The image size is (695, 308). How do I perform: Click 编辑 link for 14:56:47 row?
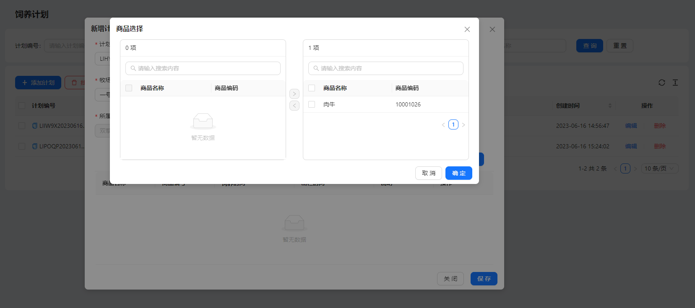[x=631, y=126]
